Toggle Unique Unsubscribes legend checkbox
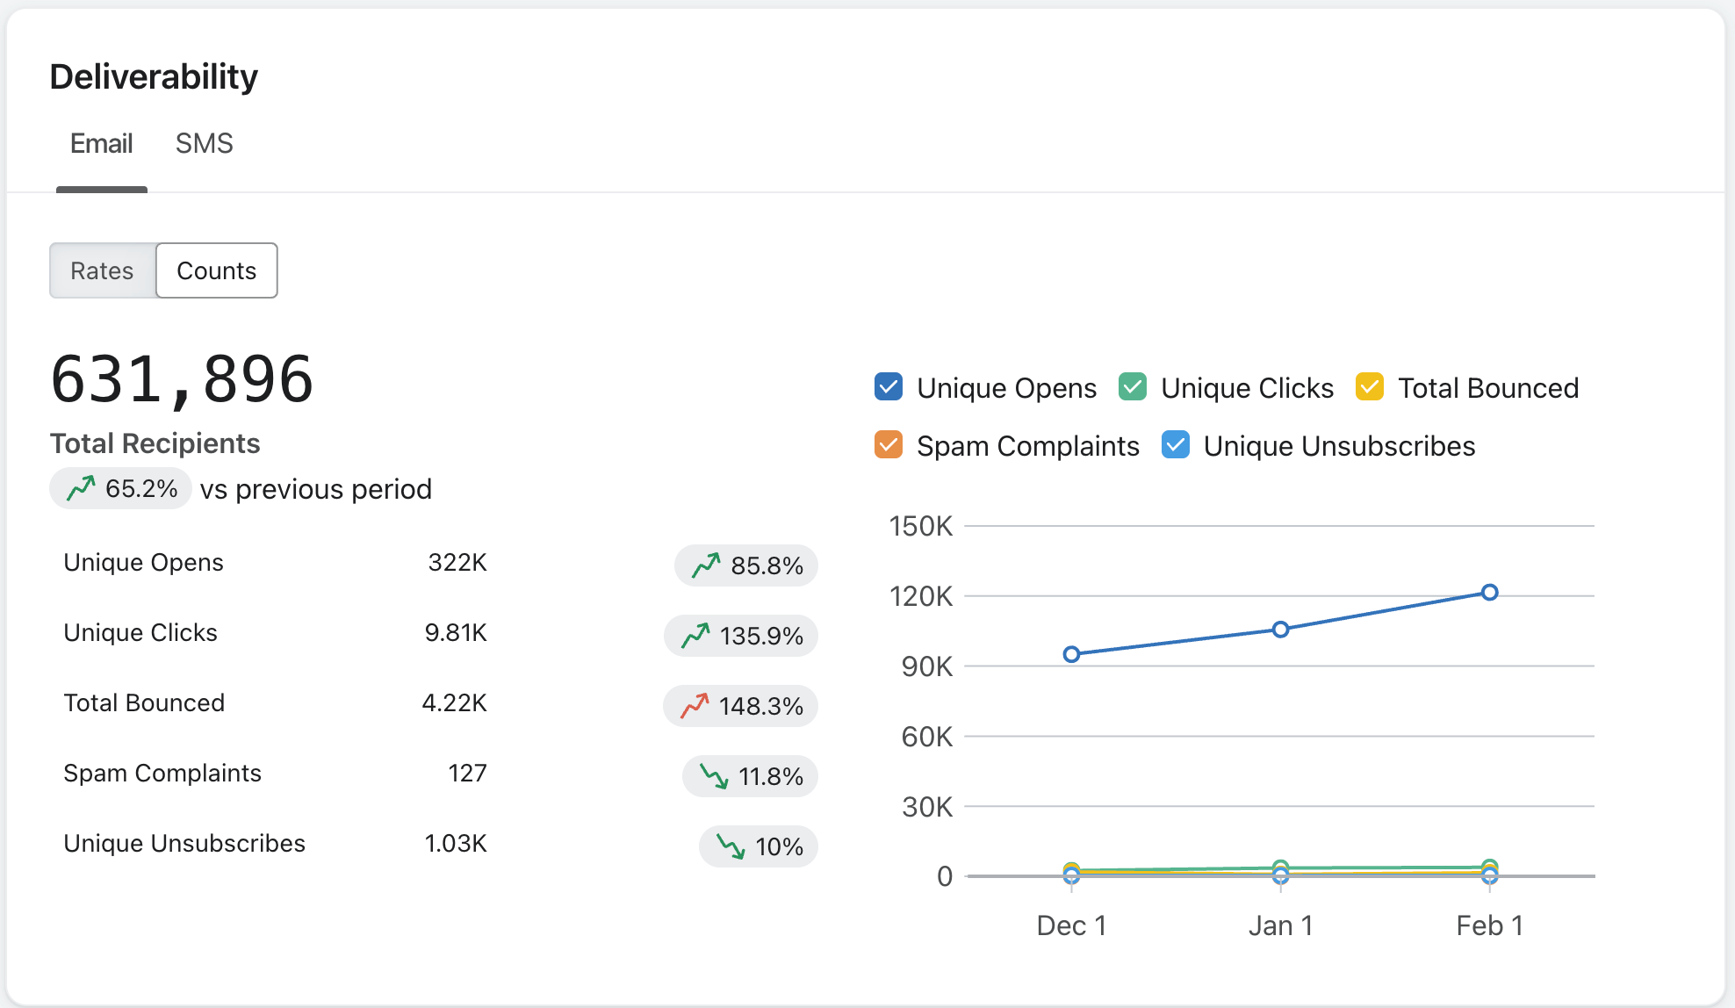This screenshot has height=1008, width=1735. click(x=1176, y=445)
